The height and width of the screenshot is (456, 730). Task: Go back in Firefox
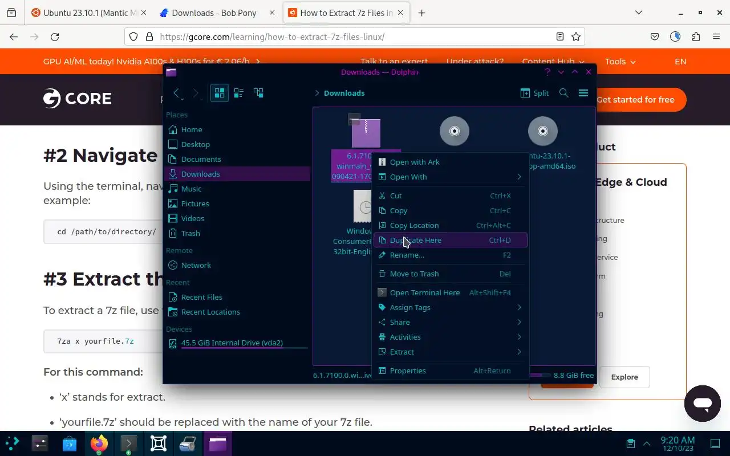14,36
